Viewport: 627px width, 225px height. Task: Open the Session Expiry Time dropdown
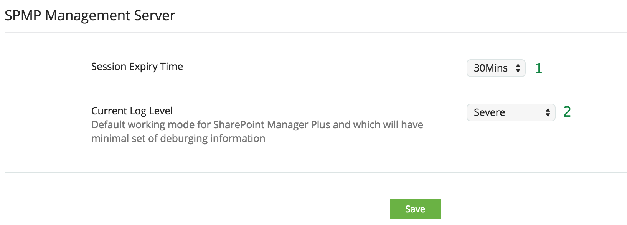point(496,68)
